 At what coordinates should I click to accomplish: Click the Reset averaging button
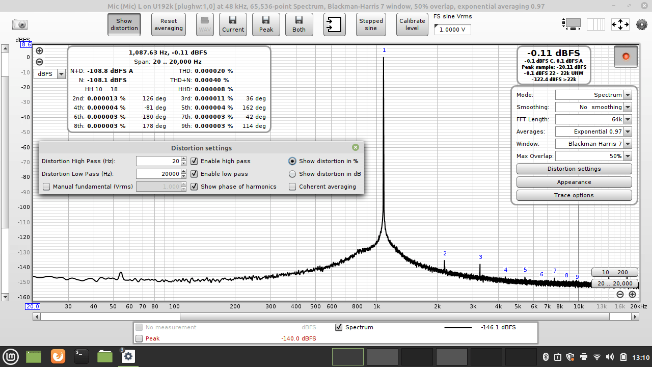(169, 24)
